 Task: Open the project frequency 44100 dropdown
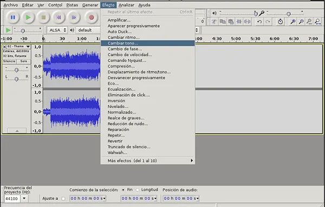coord(24,198)
